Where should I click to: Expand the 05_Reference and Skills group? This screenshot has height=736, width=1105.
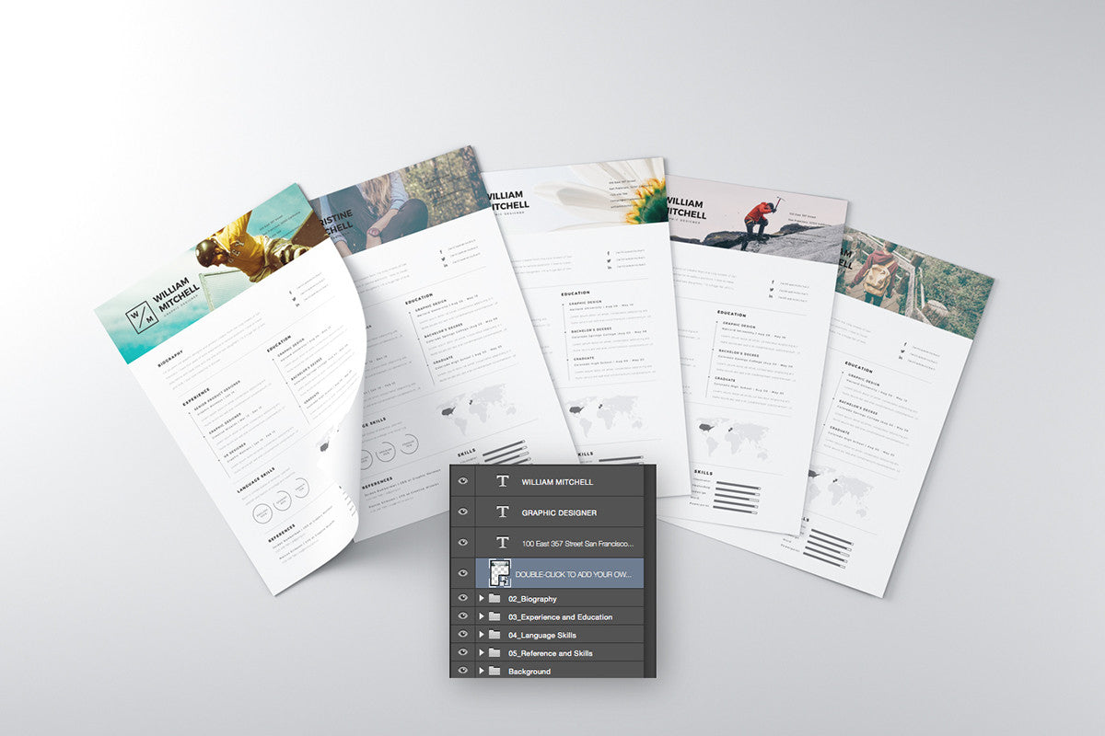(x=481, y=653)
